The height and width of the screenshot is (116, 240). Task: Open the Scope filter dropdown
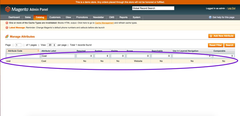[138, 56]
